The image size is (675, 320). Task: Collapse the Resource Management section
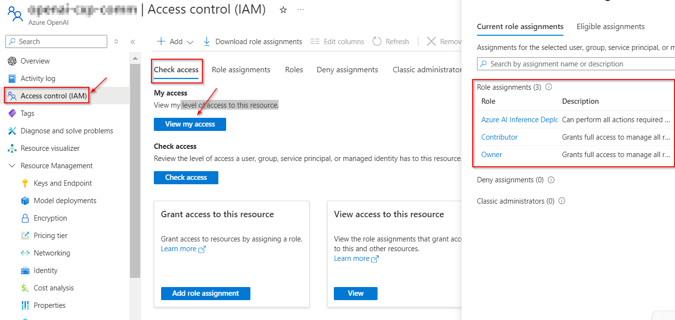[x=12, y=166]
